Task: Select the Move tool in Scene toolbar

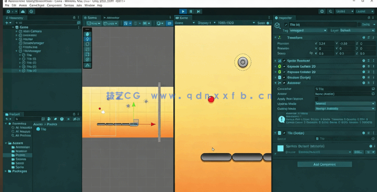Action: click(87, 39)
